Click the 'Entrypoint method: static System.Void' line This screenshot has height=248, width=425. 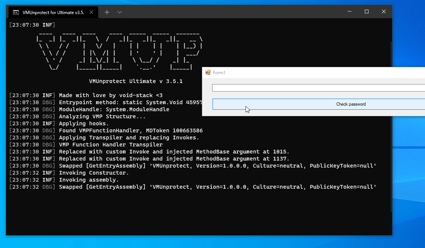(x=106, y=102)
